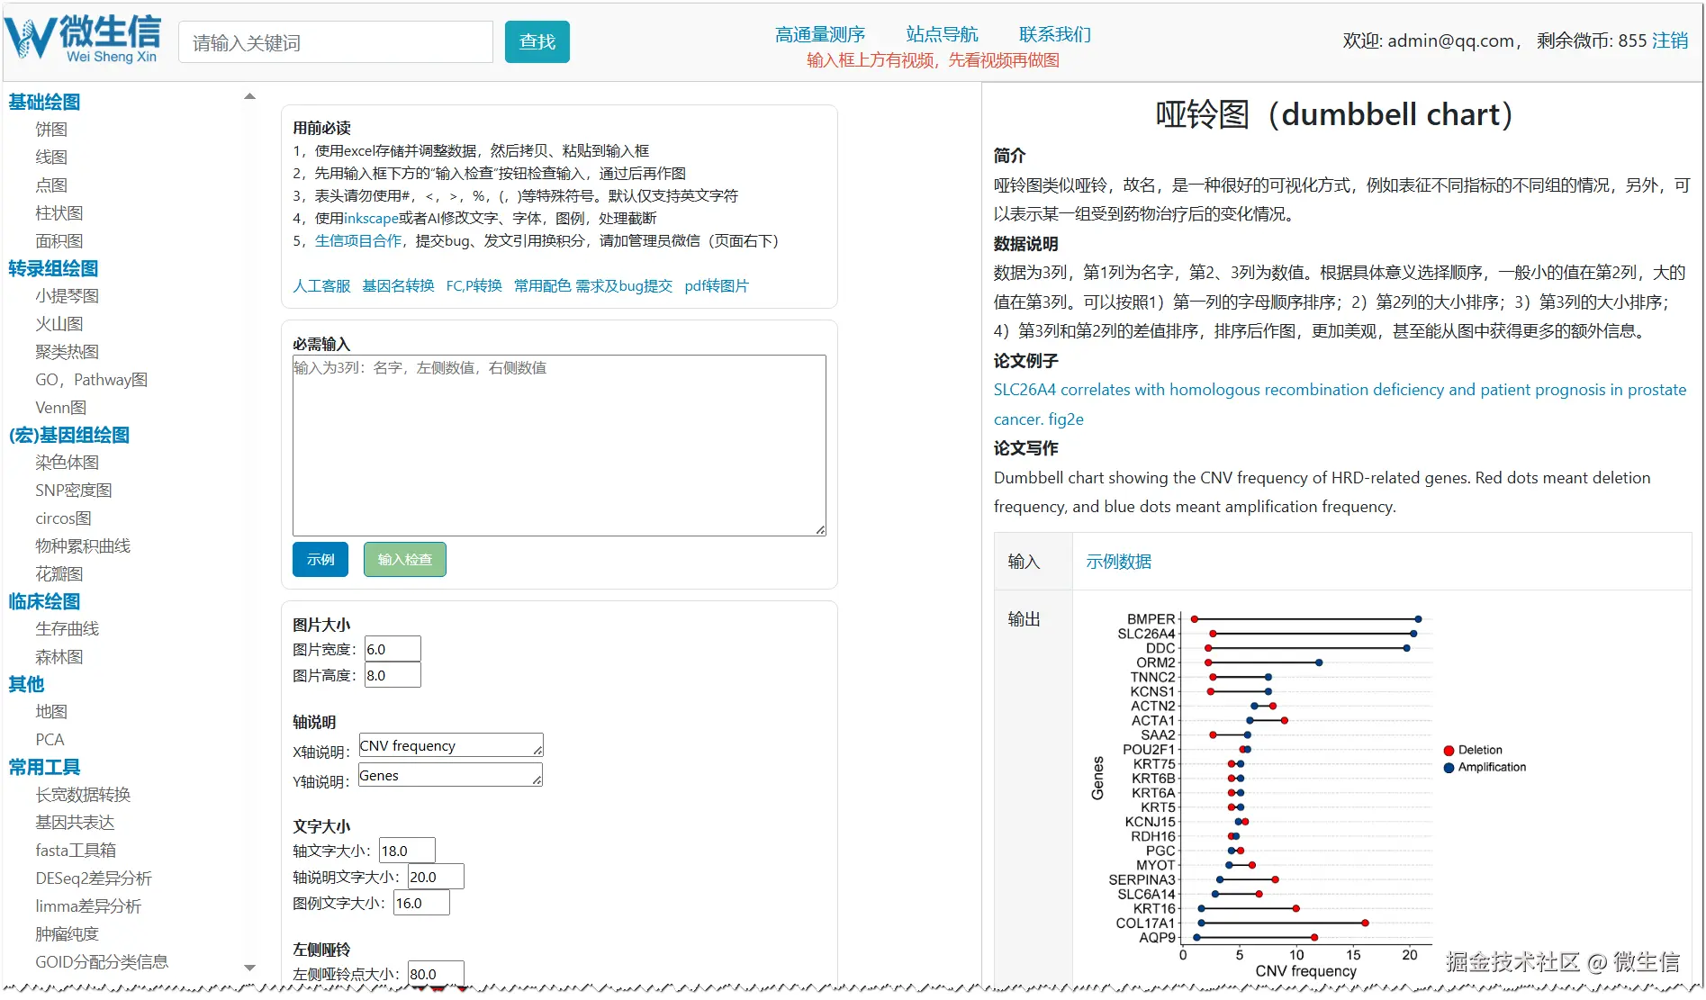Image resolution: width=1706 pixels, height=1000 pixels.
Task: Open 线图 in the sidebar
Action: (x=51, y=158)
